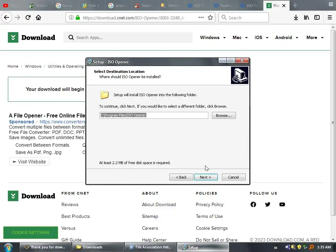Open Downloads folder in the taskbar
This screenshot has height=252, width=336.
point(98,247)
